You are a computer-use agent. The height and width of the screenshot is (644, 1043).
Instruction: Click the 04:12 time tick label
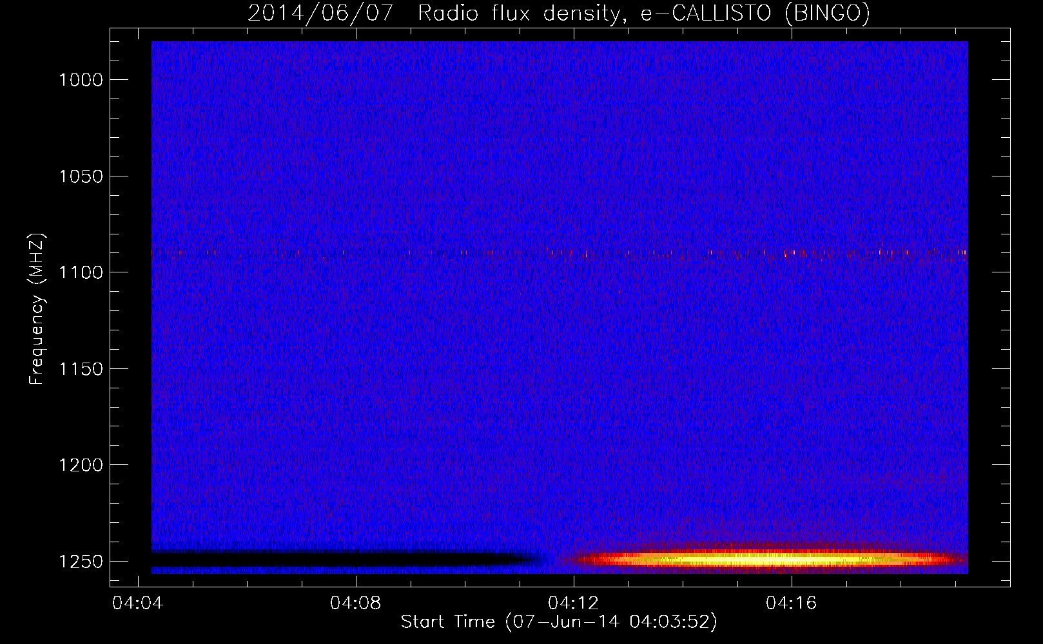coord(573,603)
